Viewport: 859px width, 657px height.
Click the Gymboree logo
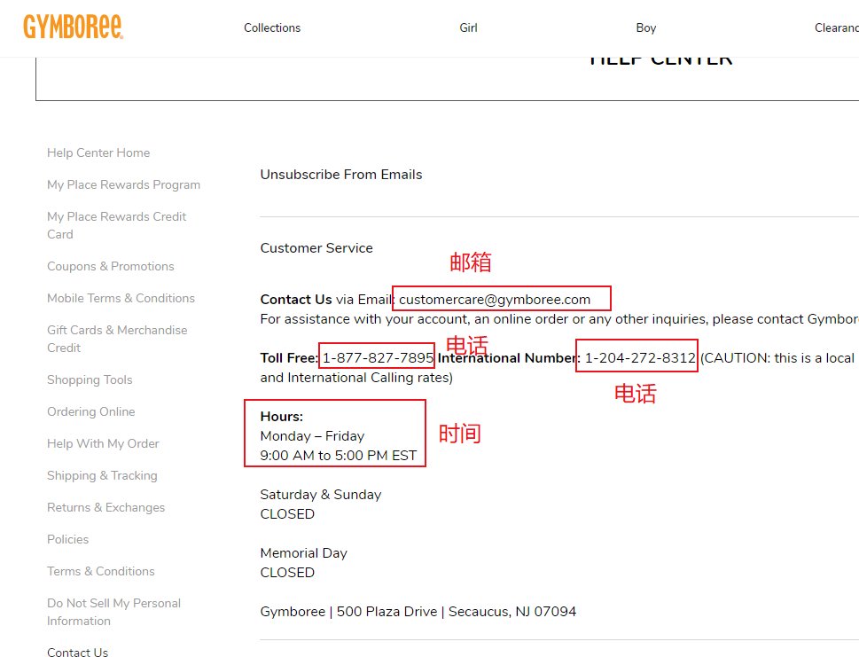pos(73,27)
